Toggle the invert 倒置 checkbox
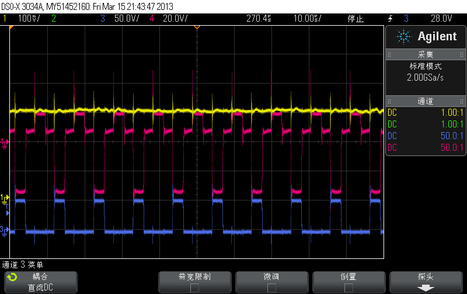Viewport: 467px width, 294px height. 348,288
